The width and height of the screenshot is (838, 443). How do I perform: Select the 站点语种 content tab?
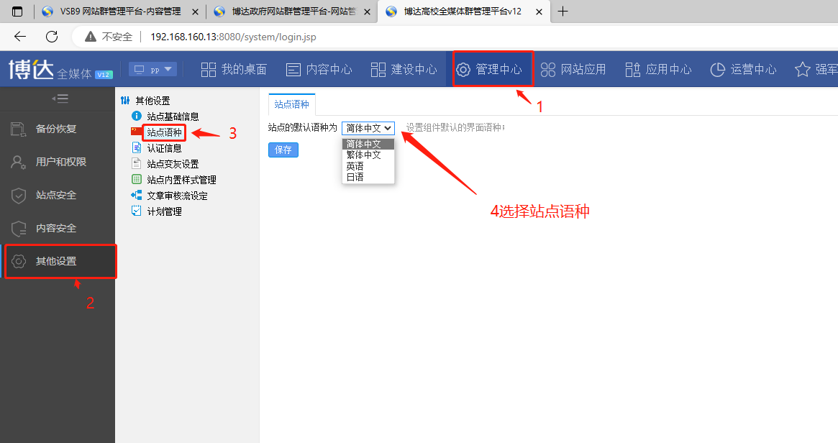pos(292,104)
